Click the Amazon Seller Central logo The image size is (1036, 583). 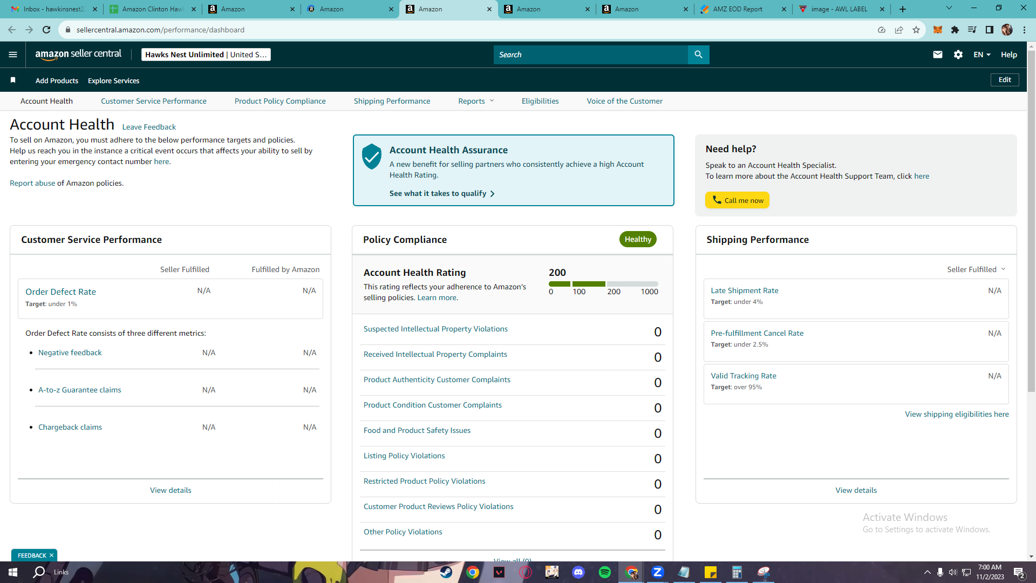tap(78, 54)
